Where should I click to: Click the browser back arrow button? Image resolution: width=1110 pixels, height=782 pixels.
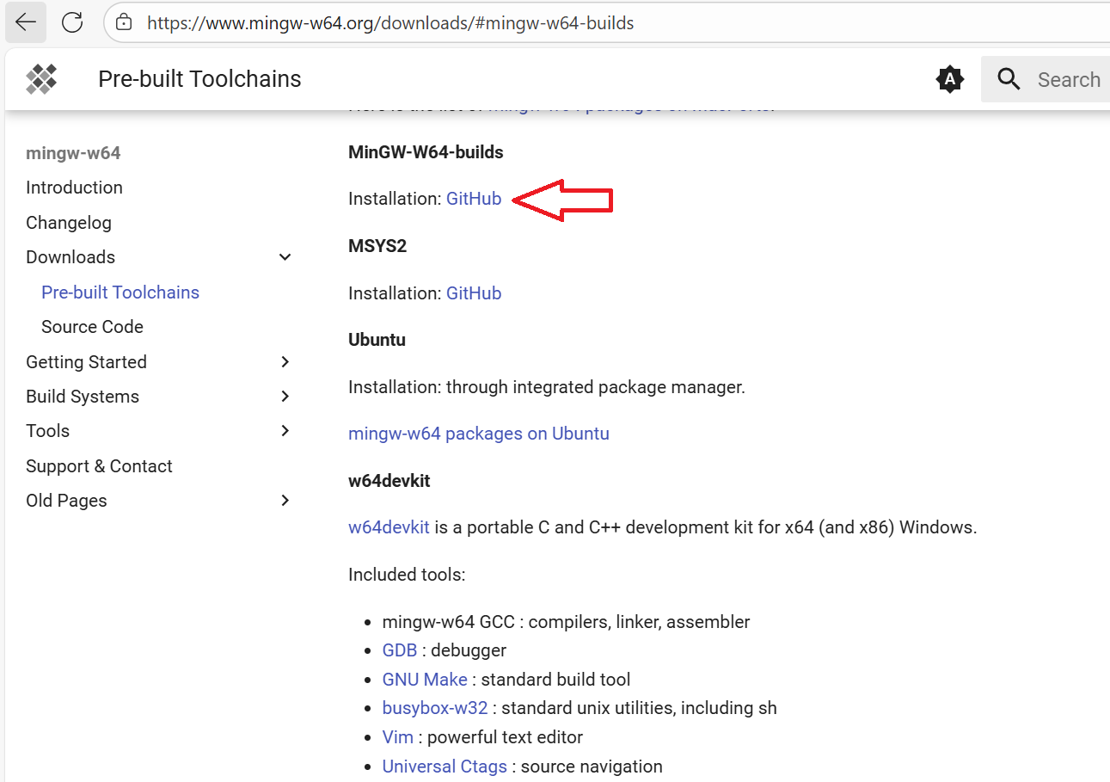click(x=26, y=22)
